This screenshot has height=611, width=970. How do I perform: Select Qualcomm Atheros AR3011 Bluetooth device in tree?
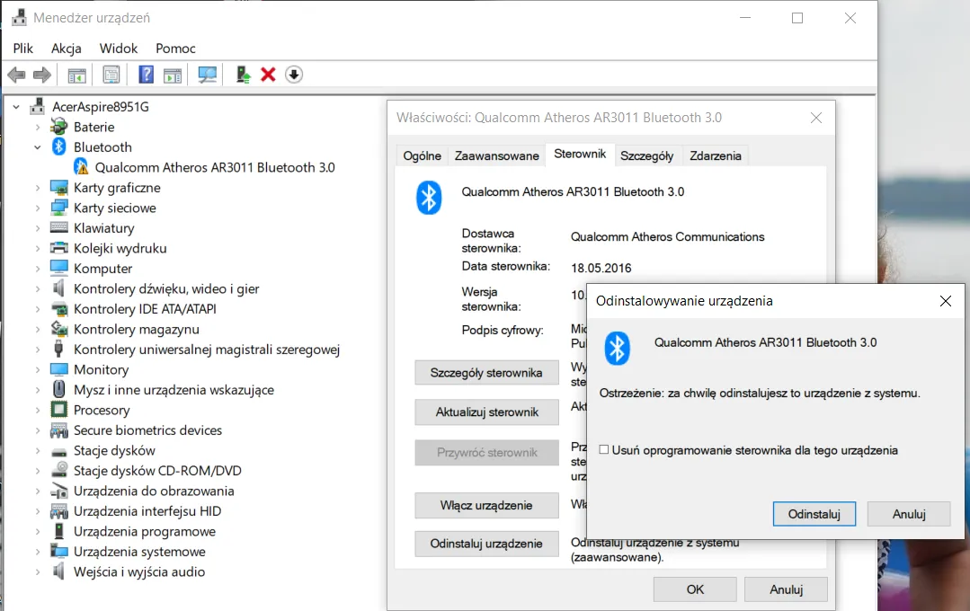click(214, 167)
